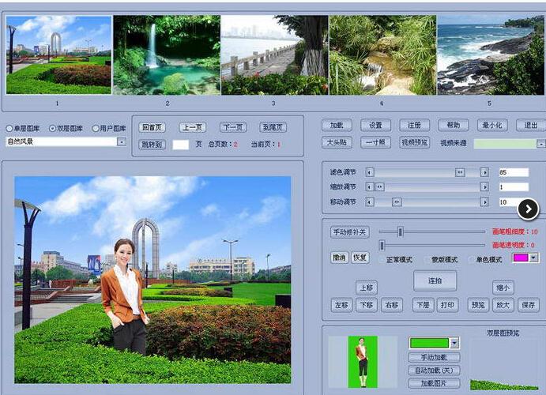Click the left arrow on 缩放调节 slider
The height and width of the screenshot is (395, 546).
coord(370,187)
